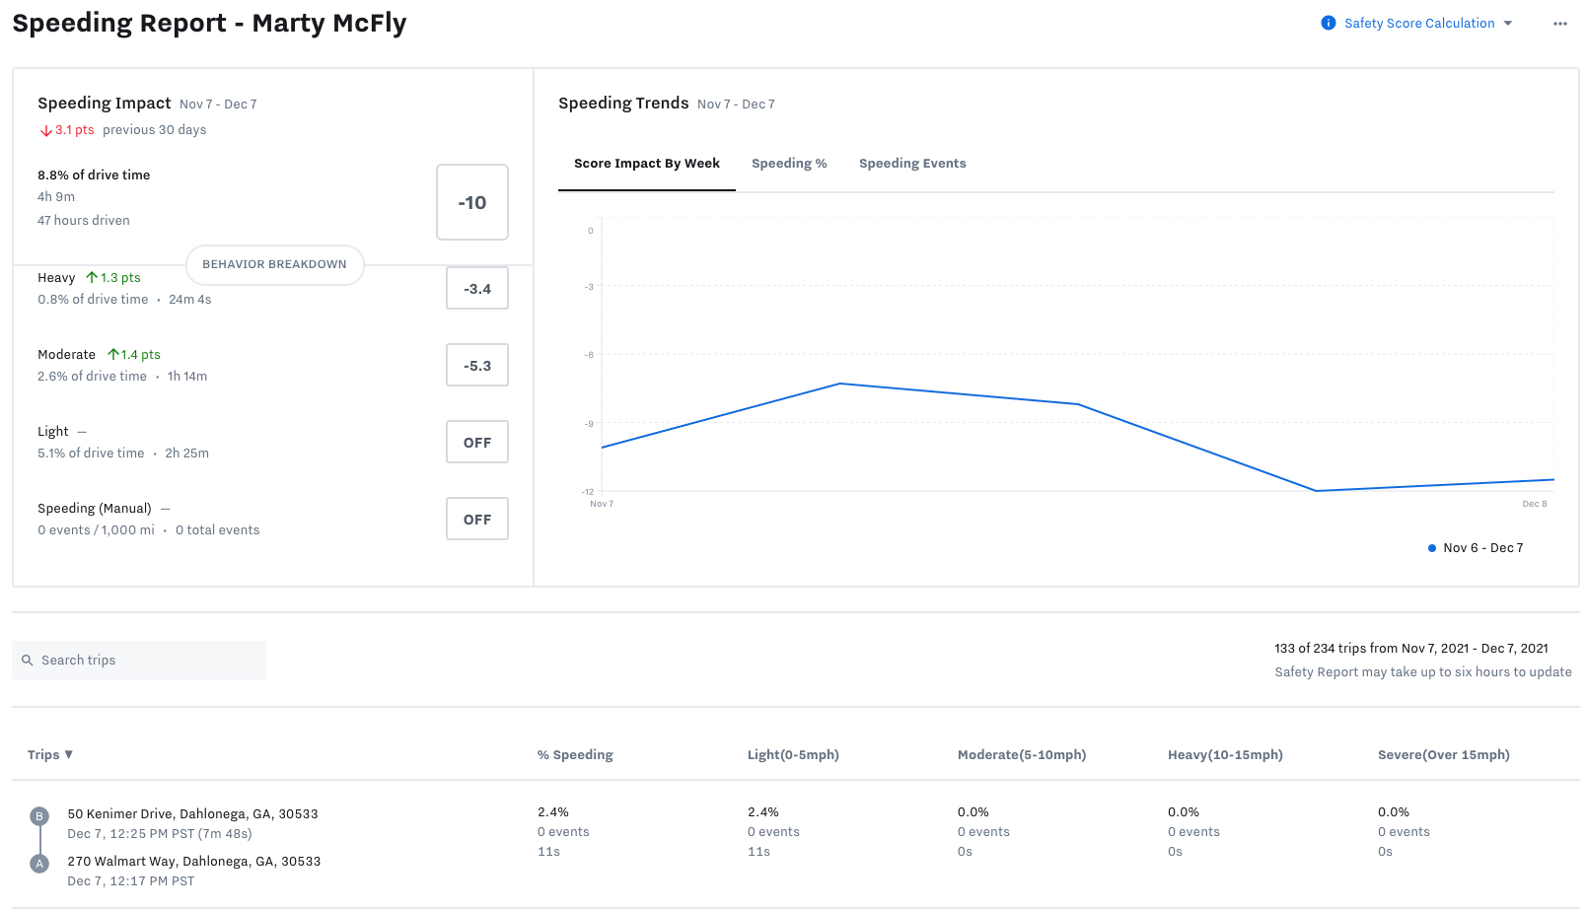Click the red down arrow by 3.1 pts
1586x909 pixels.
pos(45,130)
